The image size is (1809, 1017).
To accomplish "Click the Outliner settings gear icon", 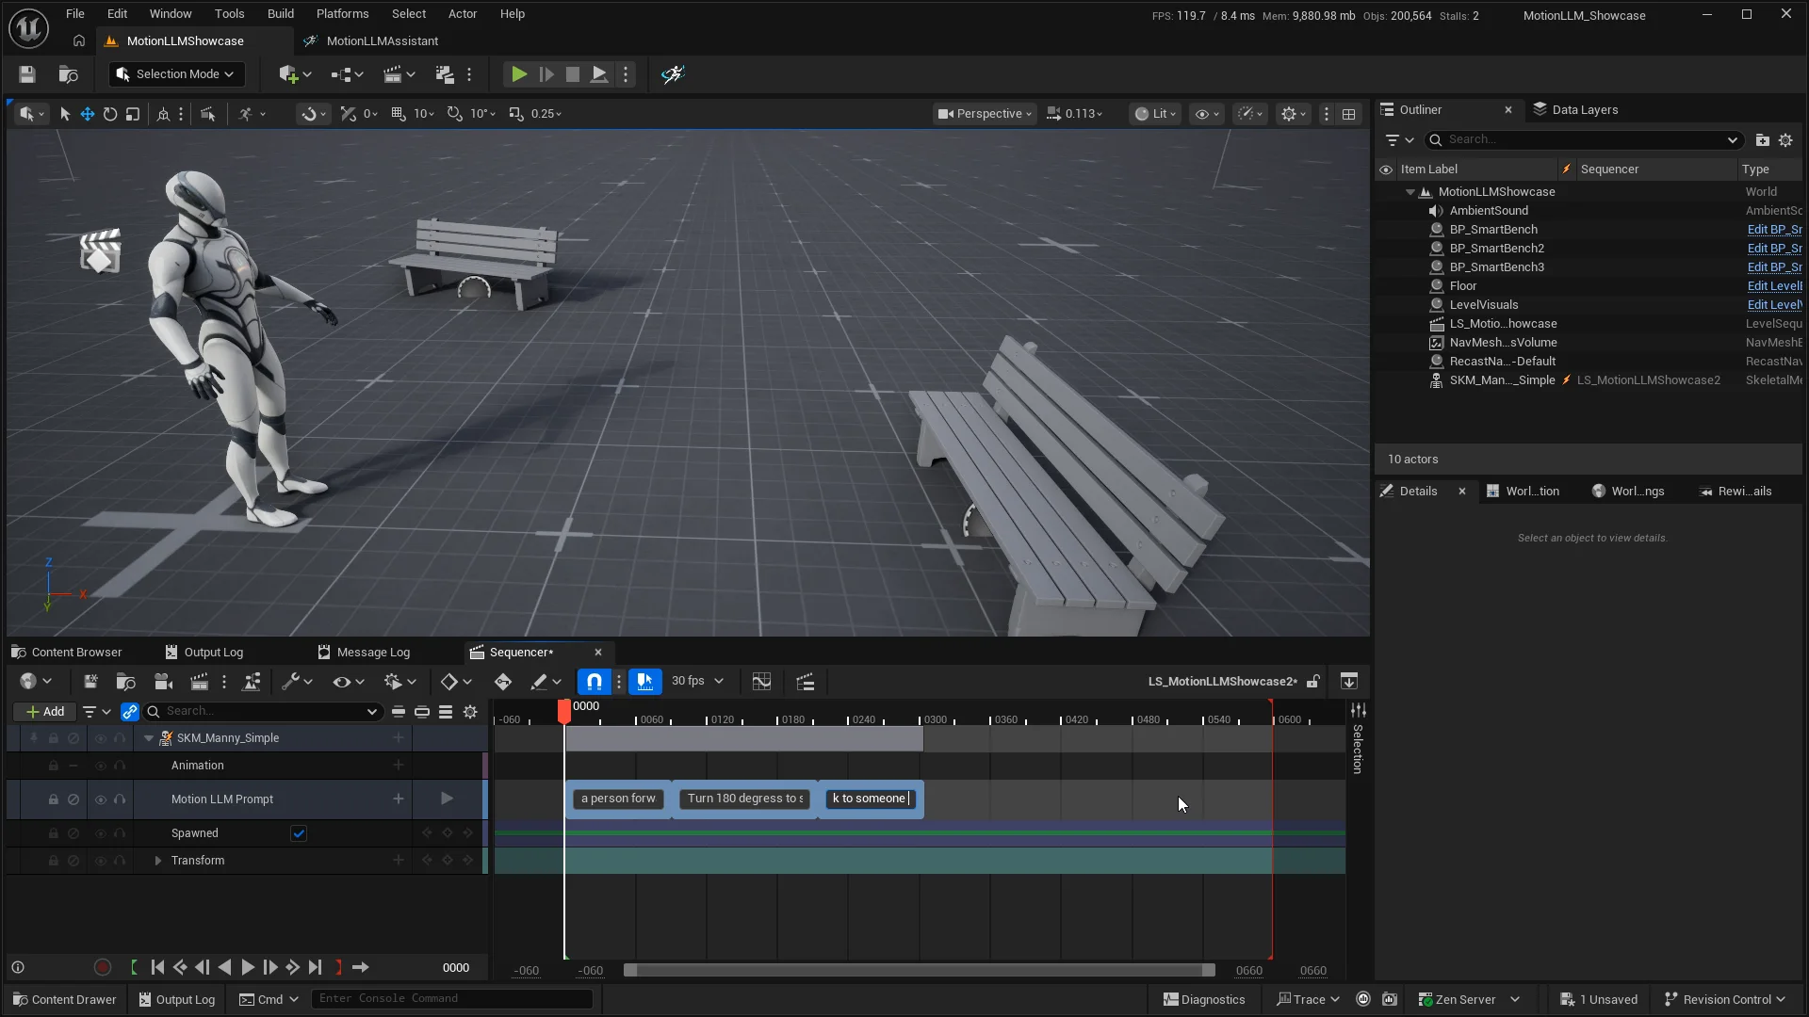I will pyautogui.click(x=1785, y=140).
